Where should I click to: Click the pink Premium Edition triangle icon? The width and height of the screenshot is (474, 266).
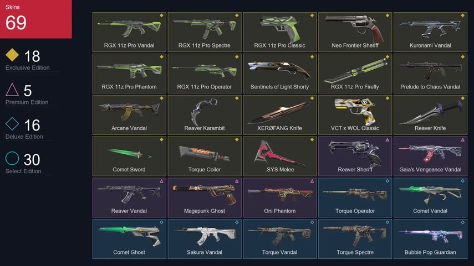click(x=12, y=90)
